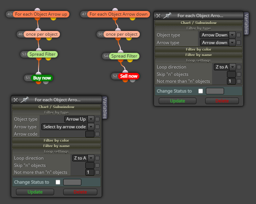Toggle checkbox beside Arrow Up object type
Image resolution: width=256 pixels, height=204 pixels.
coord(97,119)
